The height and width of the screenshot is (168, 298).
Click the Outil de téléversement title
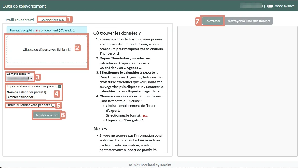(24, 6)
